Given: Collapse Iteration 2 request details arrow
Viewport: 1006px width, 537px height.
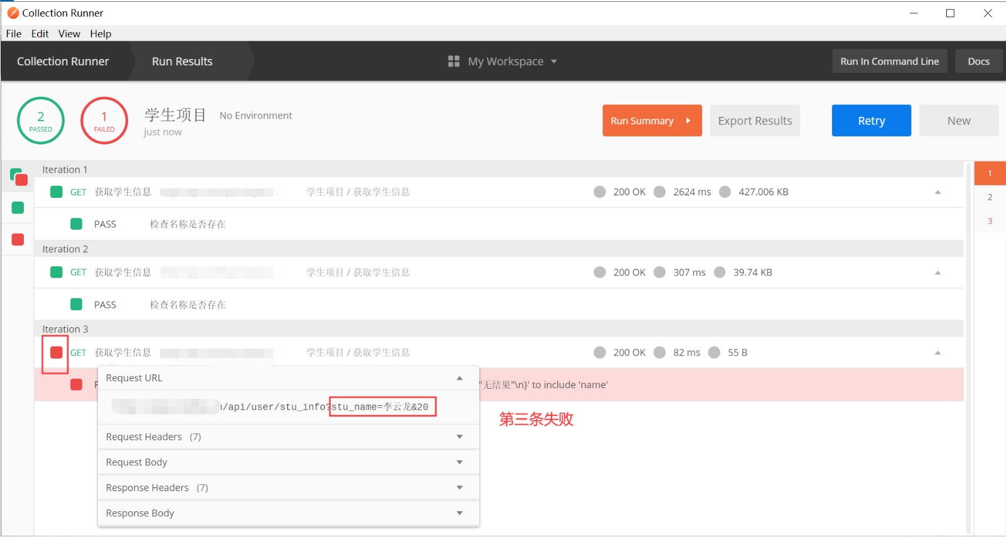Looking at the screenshot, I should click(938, 273).
